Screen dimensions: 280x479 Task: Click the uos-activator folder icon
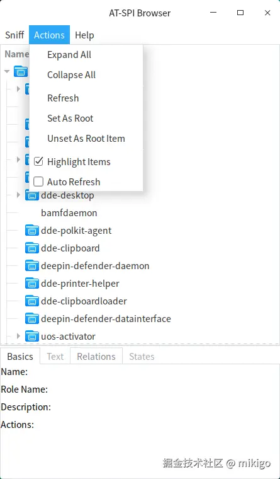click(x=32, y=337)
